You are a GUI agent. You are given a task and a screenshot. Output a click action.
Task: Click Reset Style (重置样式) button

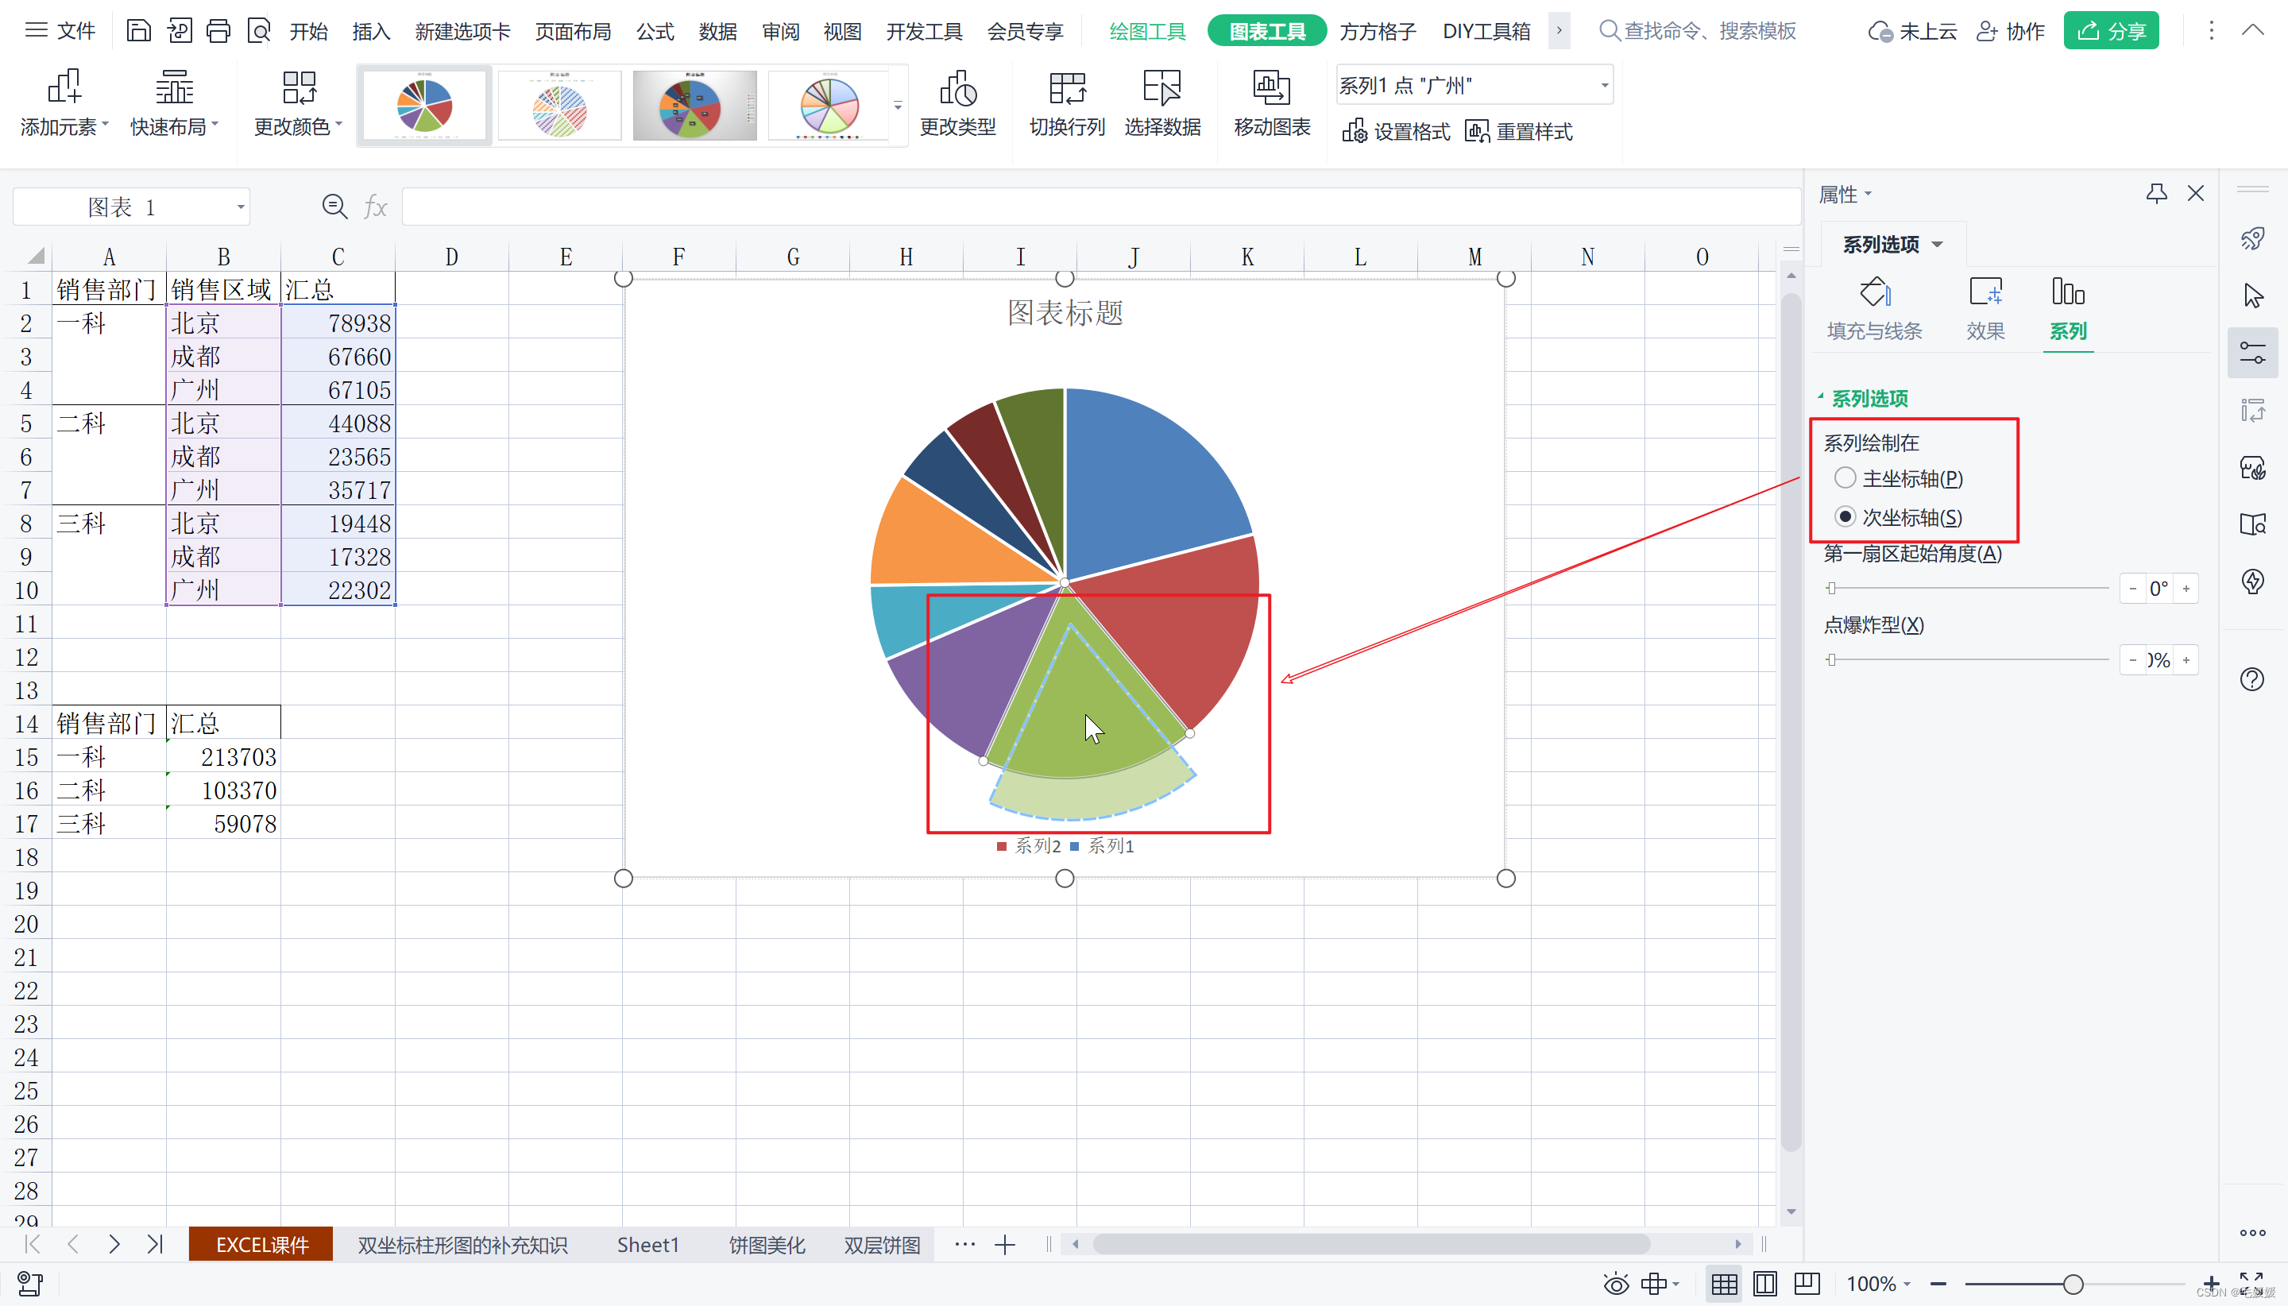(x=1518, y=132)
